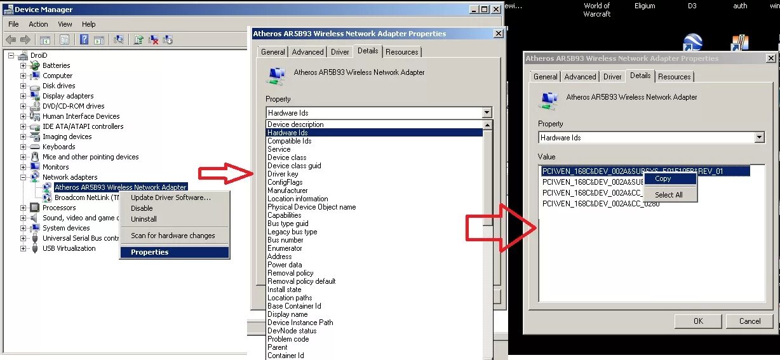Select the DVD/CD-ROM drives icon
Viewport: 780px width, 360px height.
tap(36, 106)
